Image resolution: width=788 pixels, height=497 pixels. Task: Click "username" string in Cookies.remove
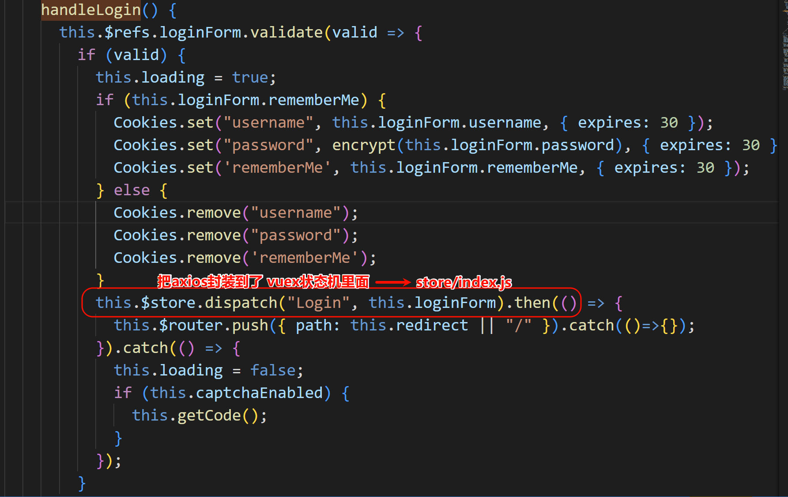click(295, 212)
